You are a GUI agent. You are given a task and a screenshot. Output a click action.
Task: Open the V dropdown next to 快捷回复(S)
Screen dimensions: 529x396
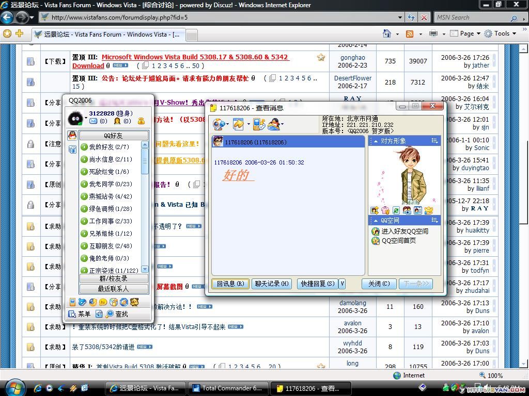tap(342, 284)
